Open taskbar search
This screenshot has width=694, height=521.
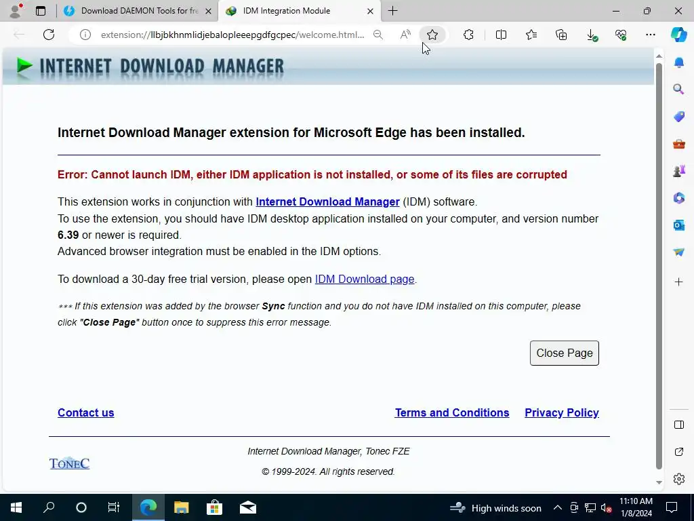coord(49,507)
